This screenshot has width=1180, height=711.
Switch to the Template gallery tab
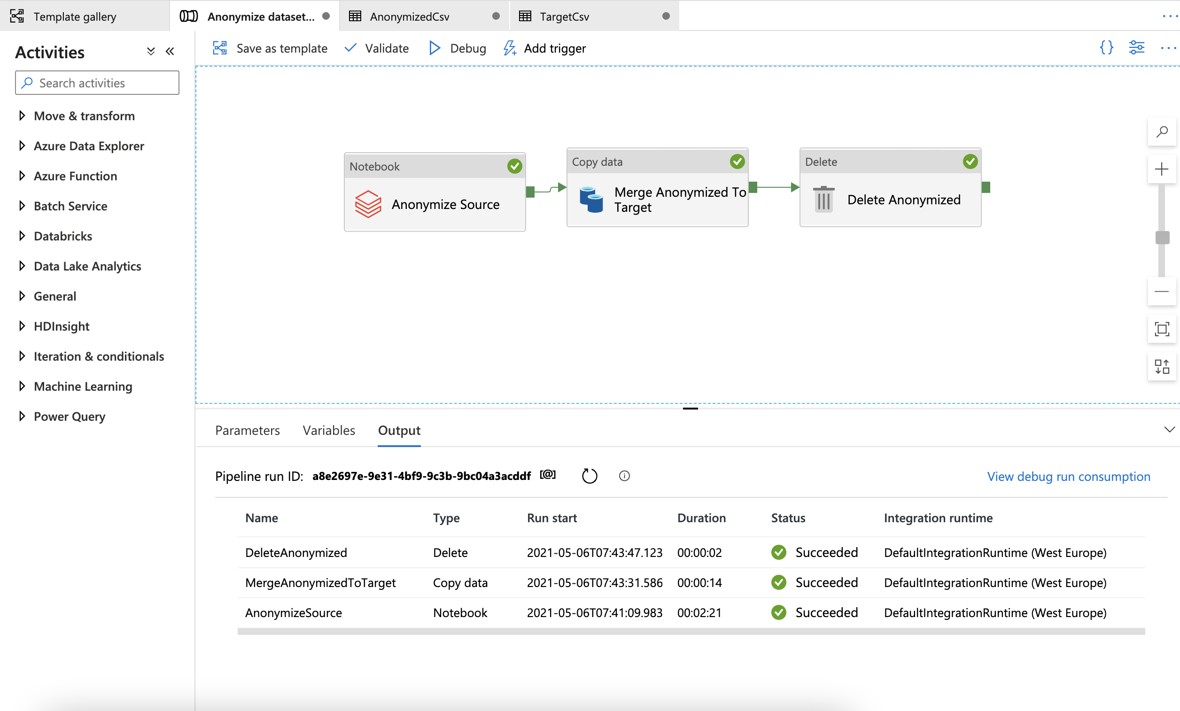pos(85,16)
